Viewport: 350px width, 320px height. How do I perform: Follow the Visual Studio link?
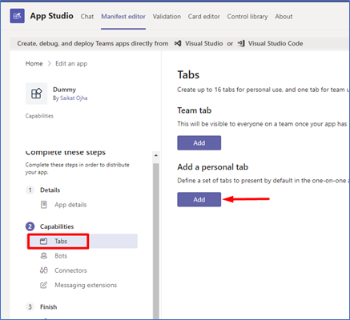pos(204,43)
